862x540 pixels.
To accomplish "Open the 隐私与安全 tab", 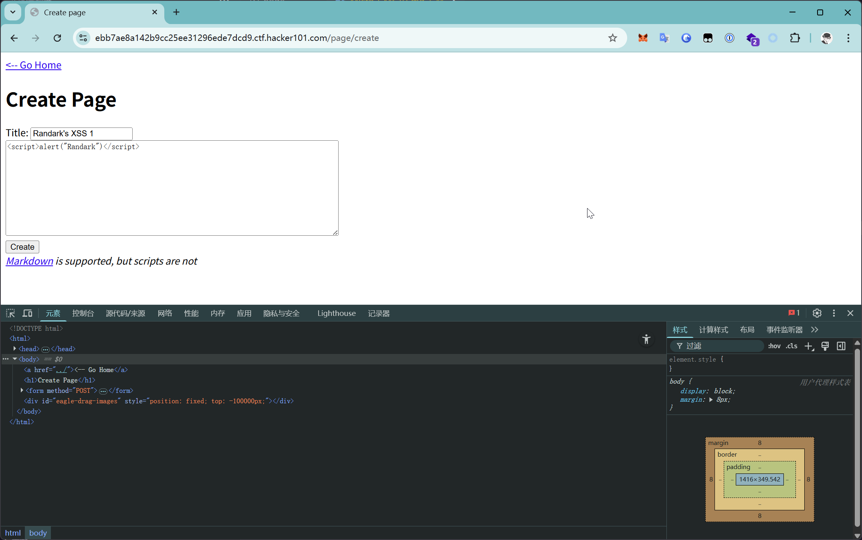I will [x=281, y=313].
